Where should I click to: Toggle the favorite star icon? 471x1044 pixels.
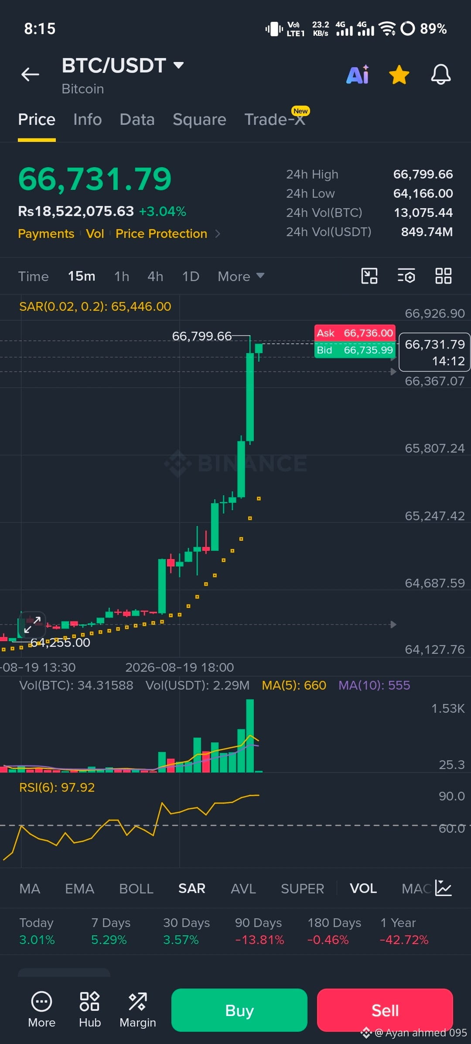point(399,75)
